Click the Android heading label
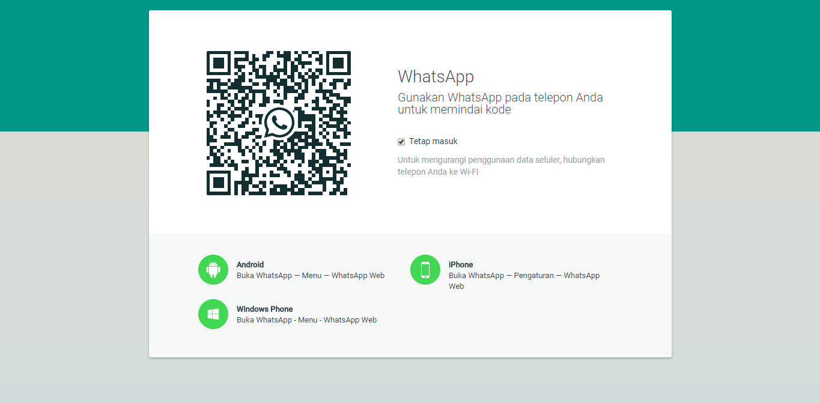 pos(250,265)
